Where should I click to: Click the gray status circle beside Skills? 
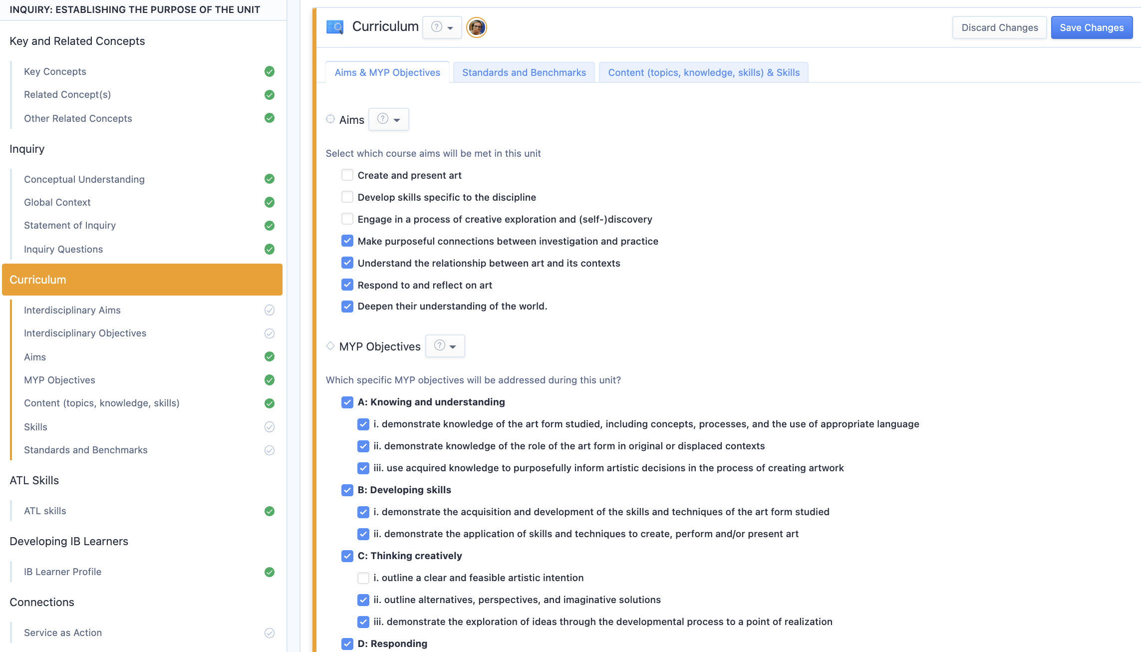(269, 427)
